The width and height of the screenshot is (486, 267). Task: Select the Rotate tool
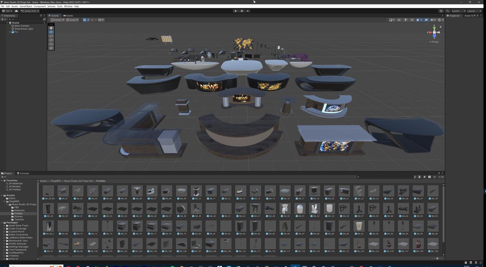[x=51, y=36]
